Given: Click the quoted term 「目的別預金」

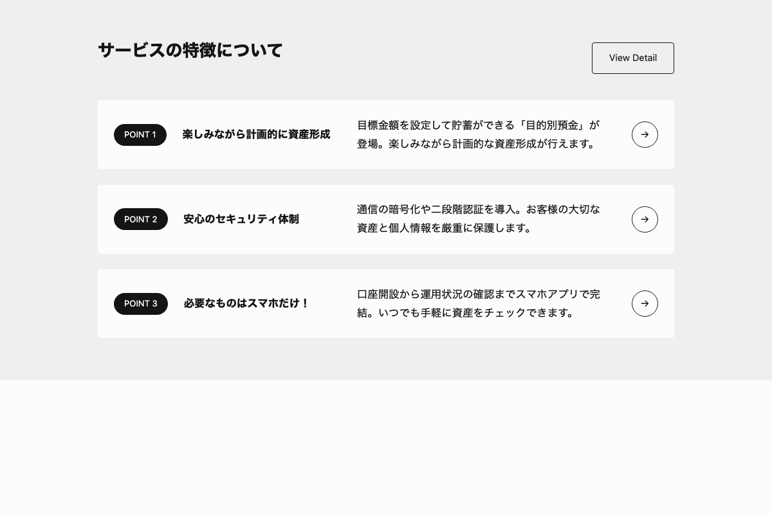Looking at the screenshot, I should 552,125.
